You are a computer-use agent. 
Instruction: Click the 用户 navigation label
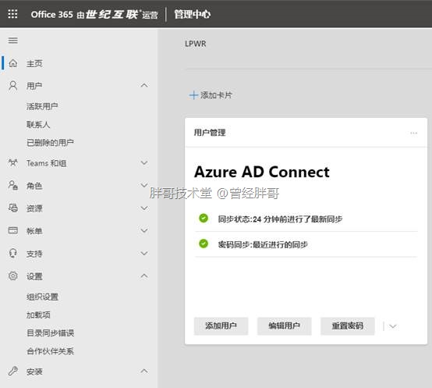pyautogui.click(x=34, y=86)
